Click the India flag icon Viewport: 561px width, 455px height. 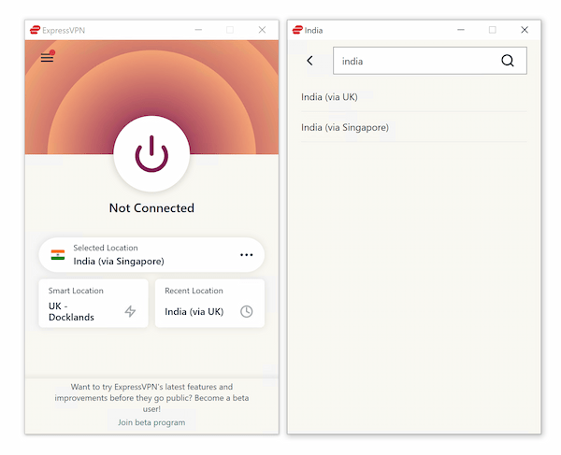pos(58,255)
